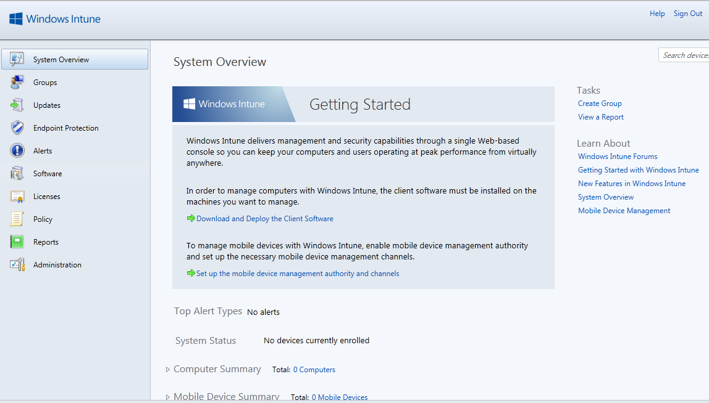Click the Software icon in sidebar
The width and height of the screenshot is (709, 403).
click(17, 174)
